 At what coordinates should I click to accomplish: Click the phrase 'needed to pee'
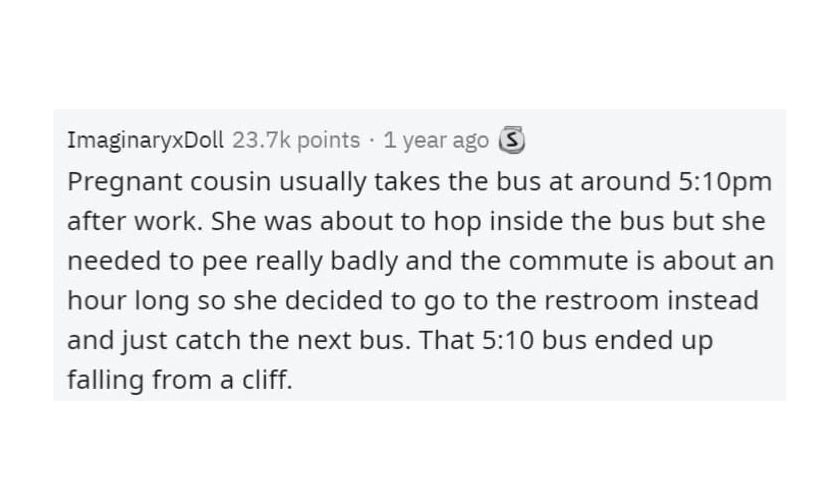[157, 261]
